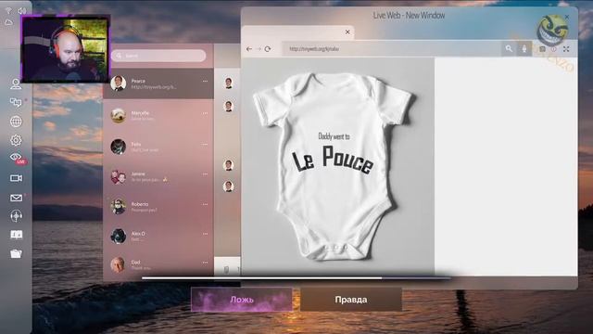This screenshot has height=334, width=593.
Task: Click the magnifier search icon in address bar
Action: [x=509, y=48]
